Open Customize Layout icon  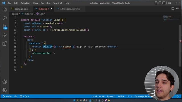click(169, 3)
